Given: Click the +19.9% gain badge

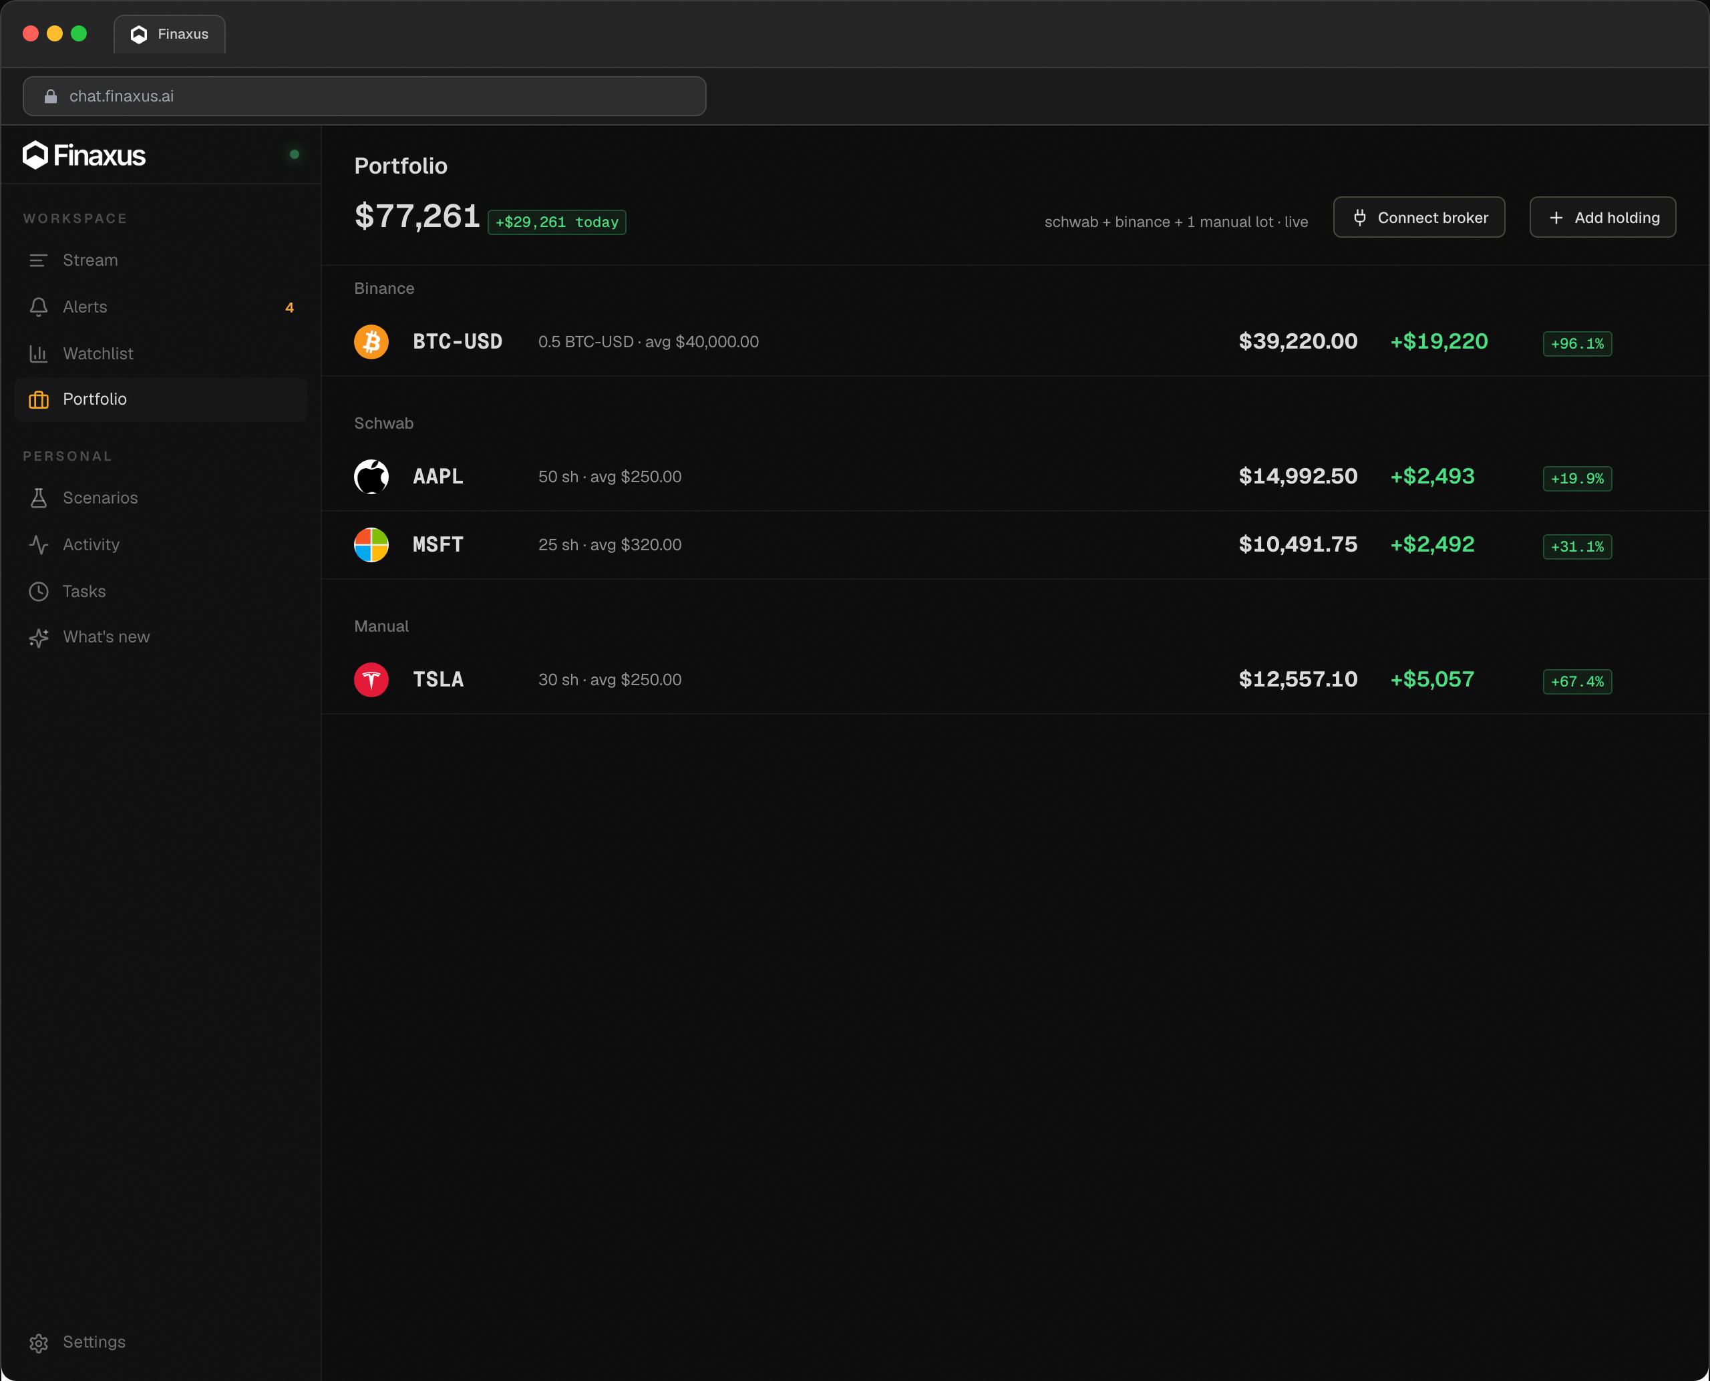Looking at the screenshot, I should 1577,479.
